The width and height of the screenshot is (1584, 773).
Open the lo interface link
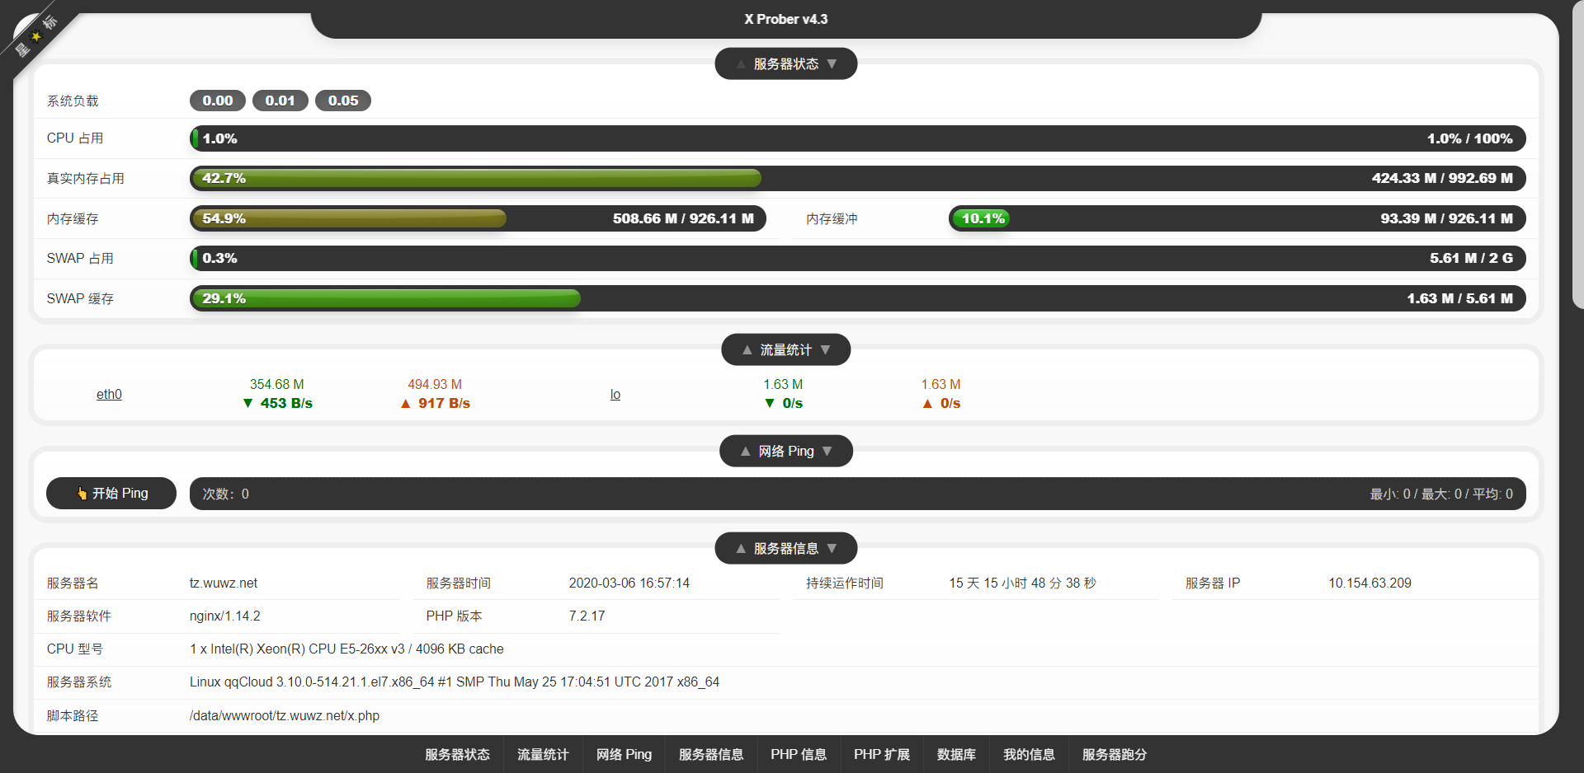click(x=615, y=394)
